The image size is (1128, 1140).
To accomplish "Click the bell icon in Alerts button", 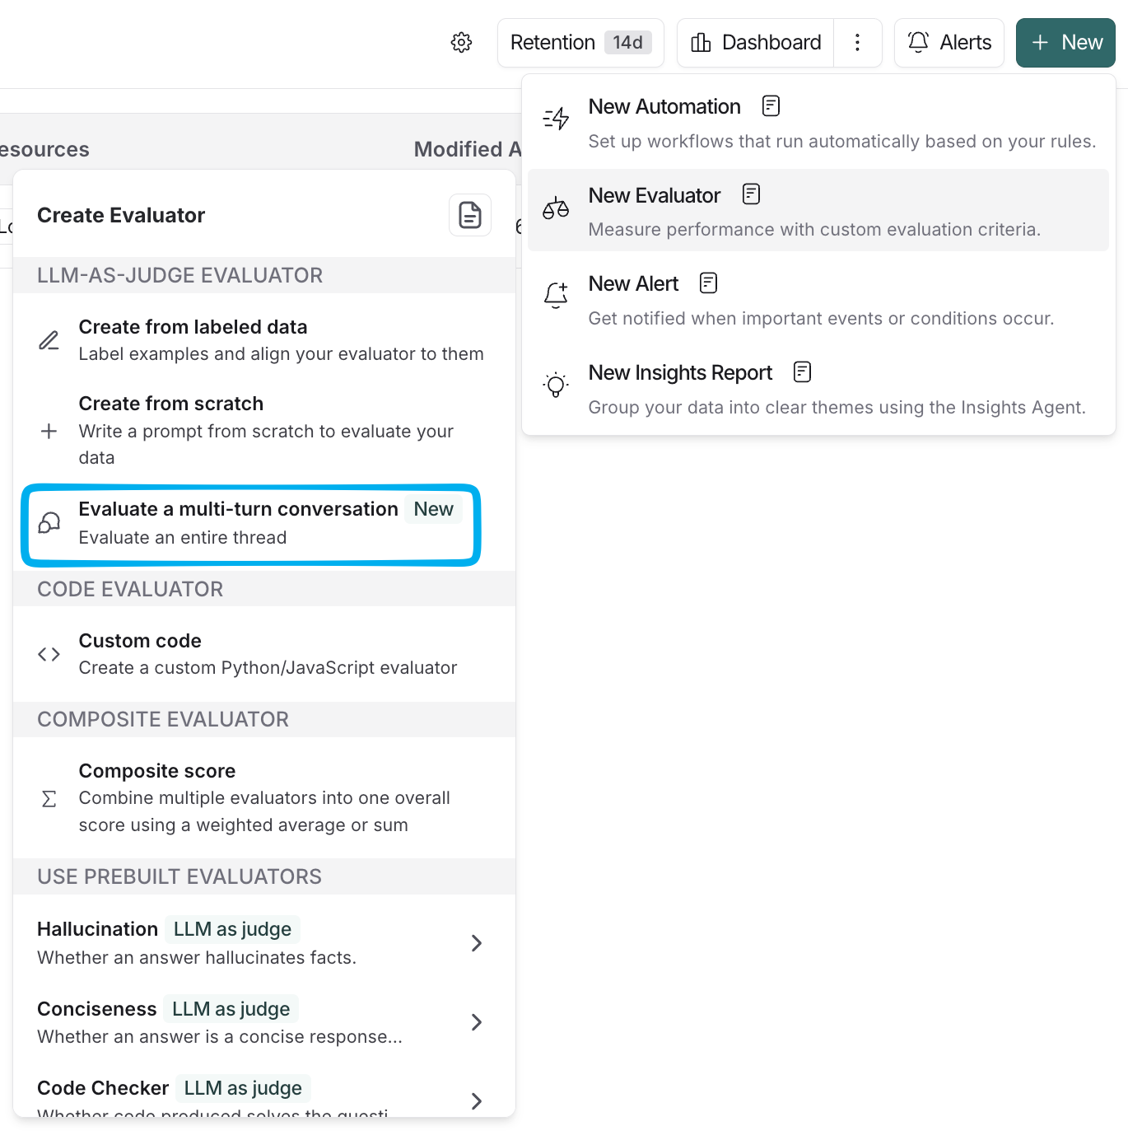I will pyautogui.click(x=918, y=42).
